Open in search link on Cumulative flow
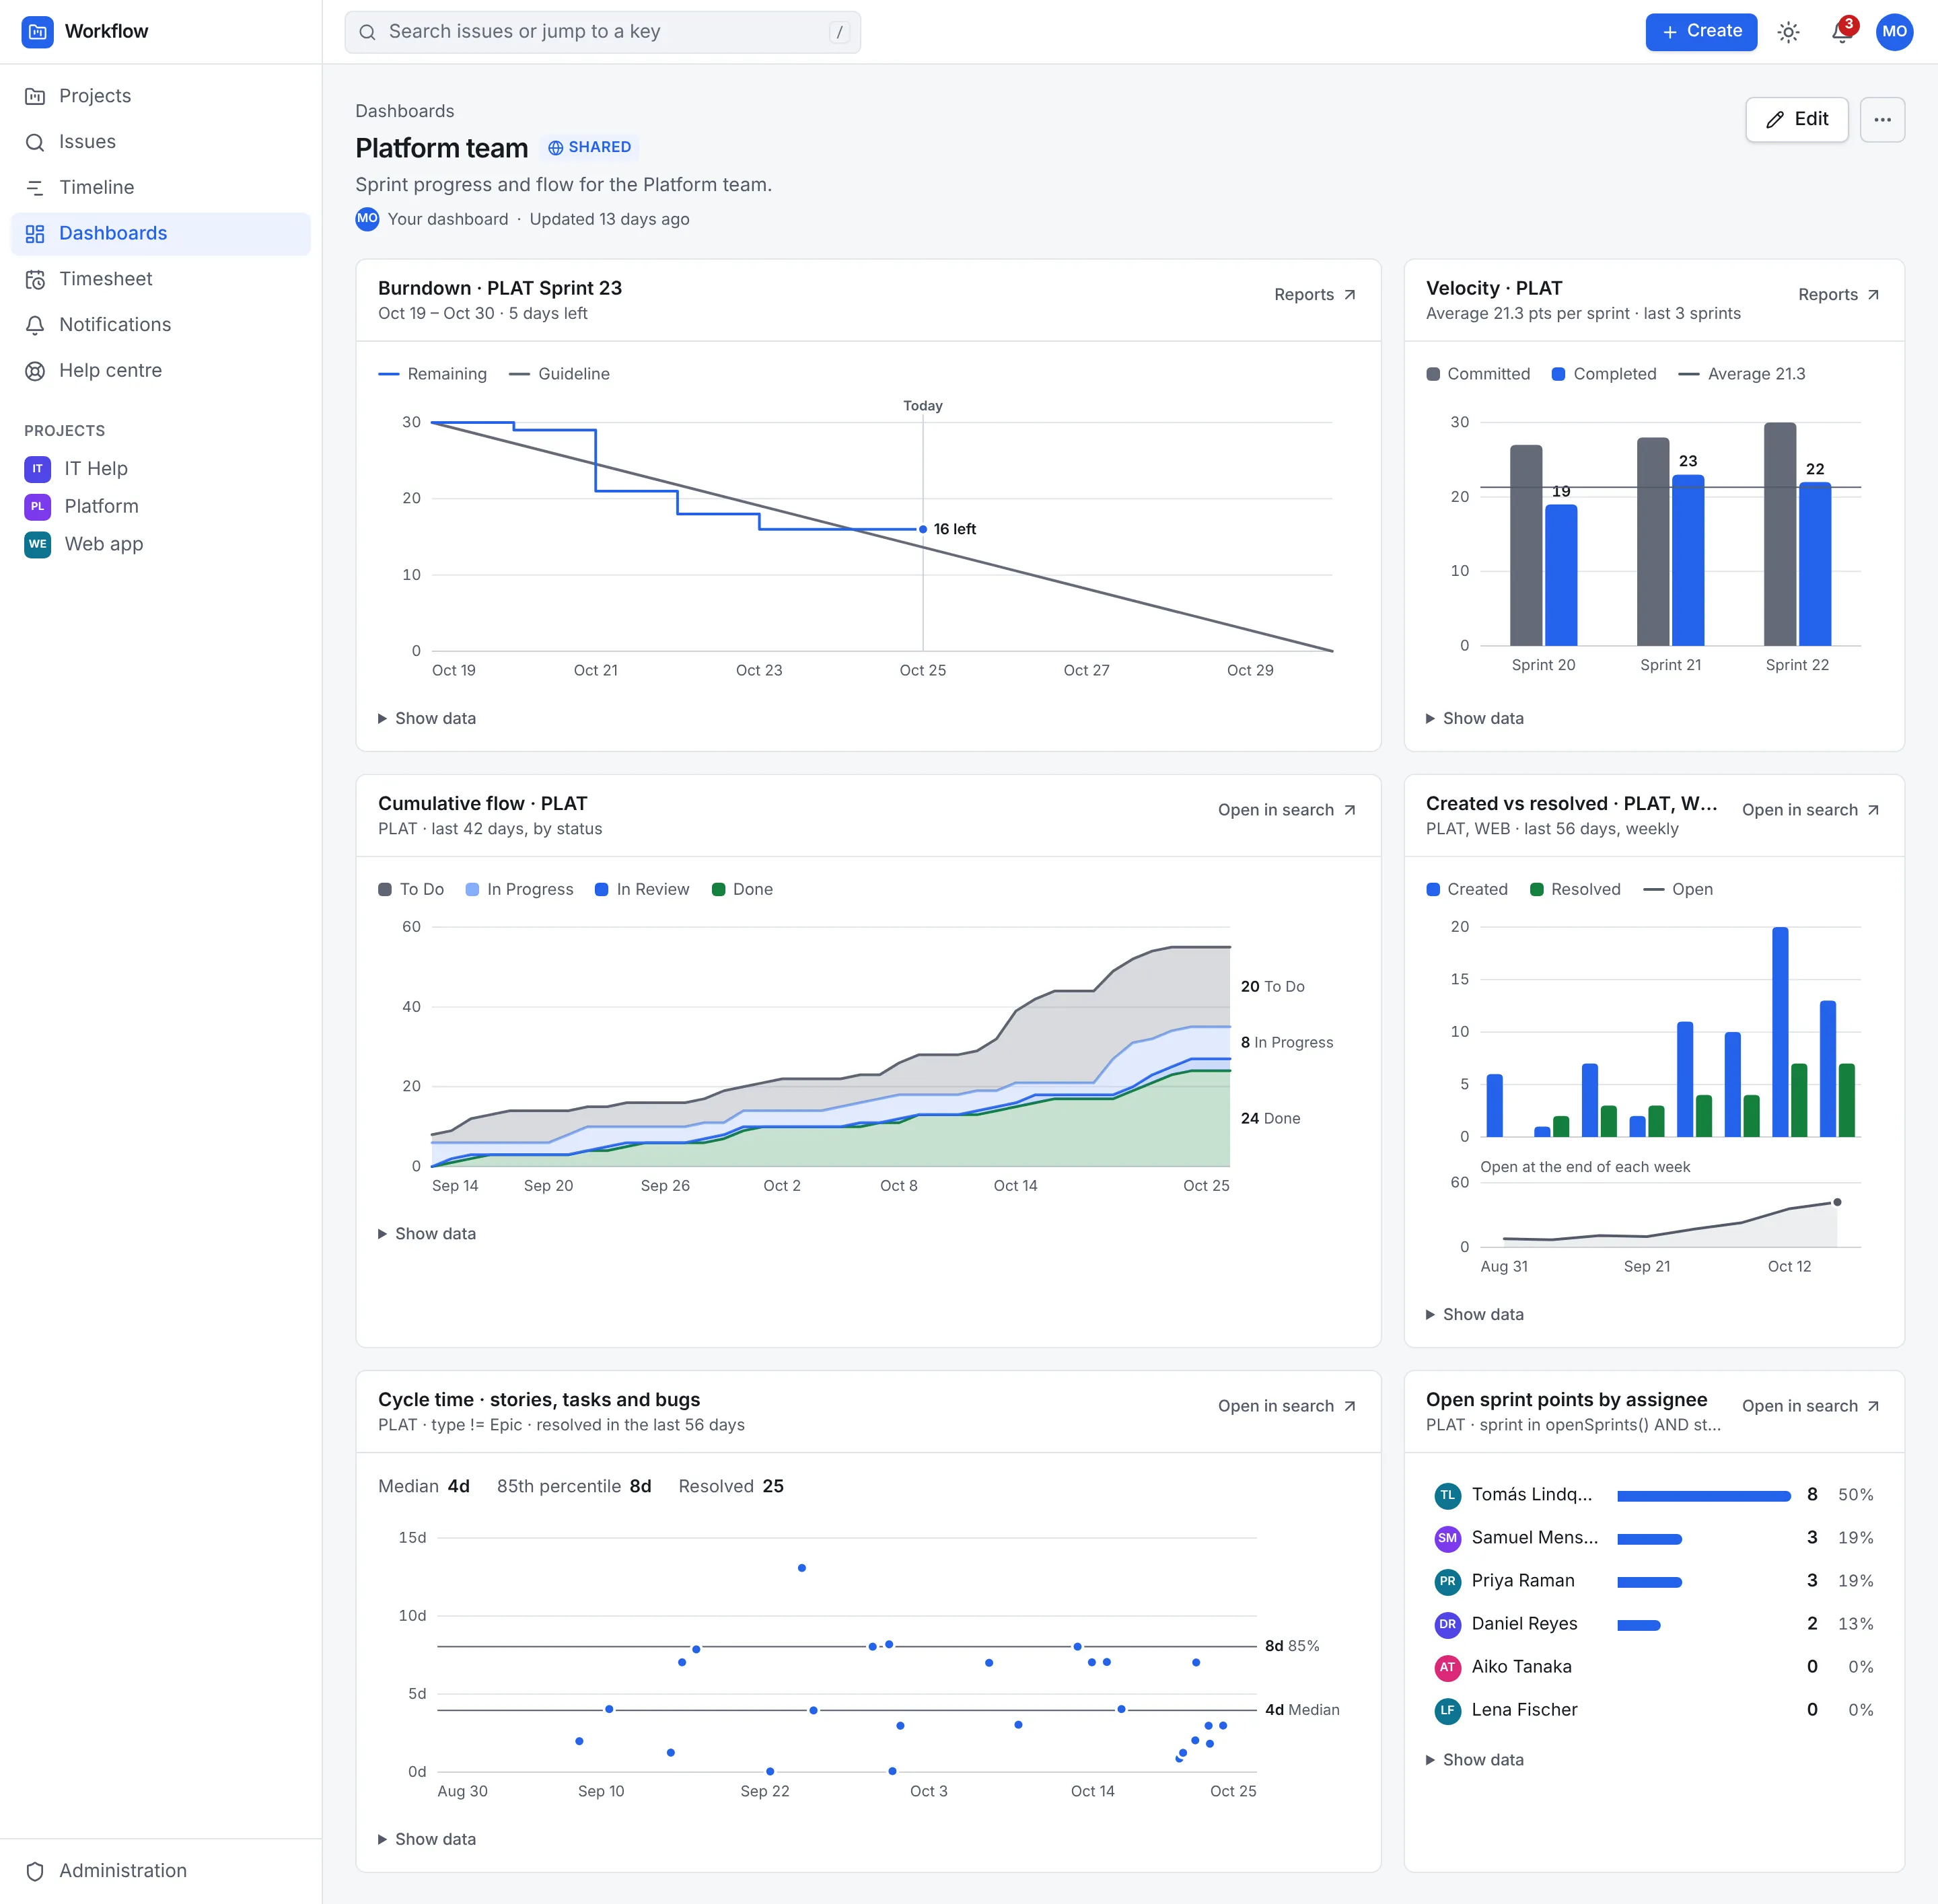 click(1287, 810)
